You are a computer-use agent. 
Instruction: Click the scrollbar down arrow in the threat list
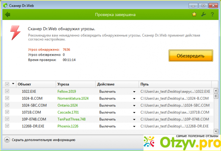pos(216,131)
